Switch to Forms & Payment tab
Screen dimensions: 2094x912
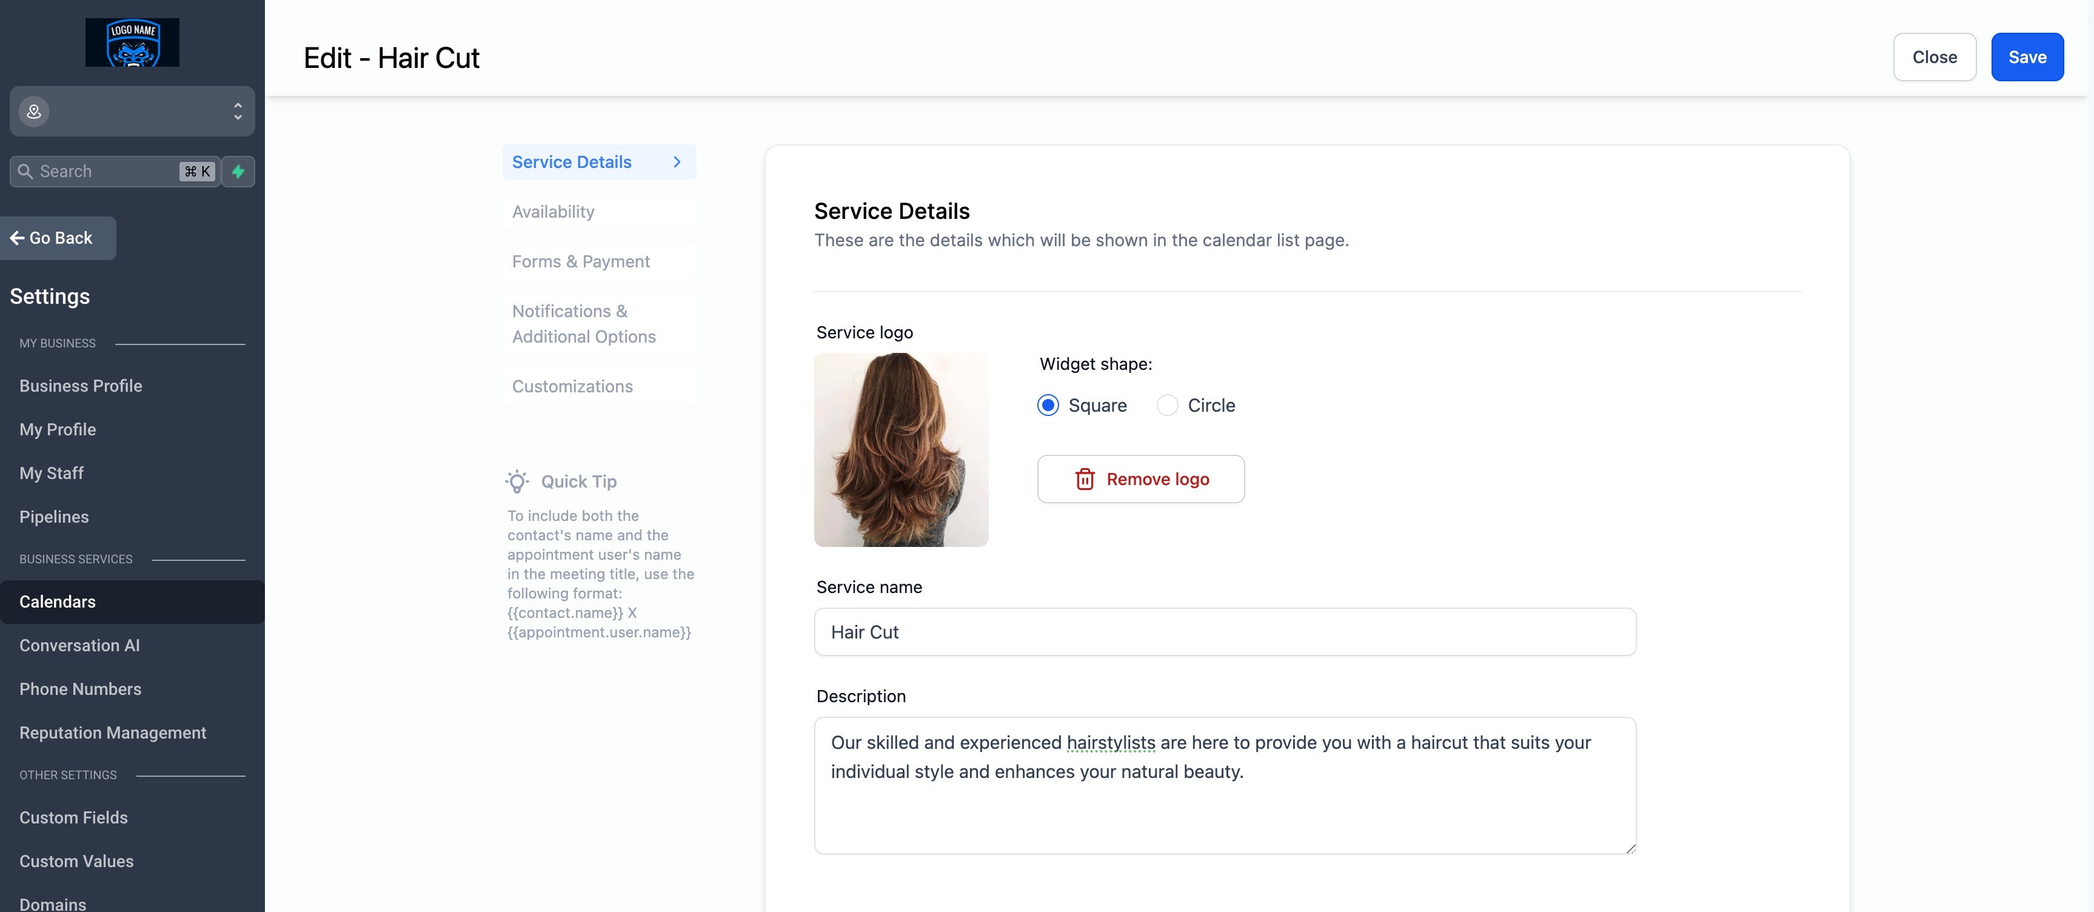580,262
